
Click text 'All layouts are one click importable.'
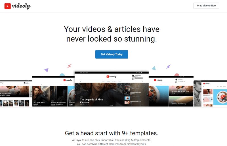pyautogui.click(x=93, y=140)
